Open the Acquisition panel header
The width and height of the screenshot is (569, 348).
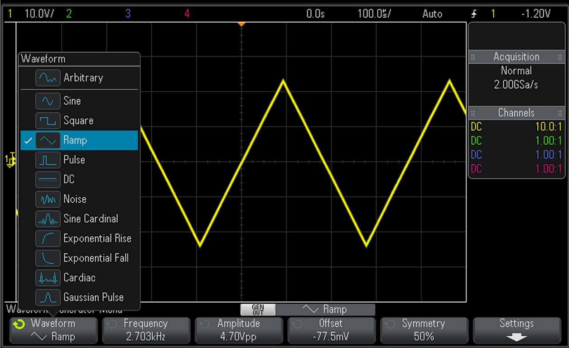tap(516, 57)
